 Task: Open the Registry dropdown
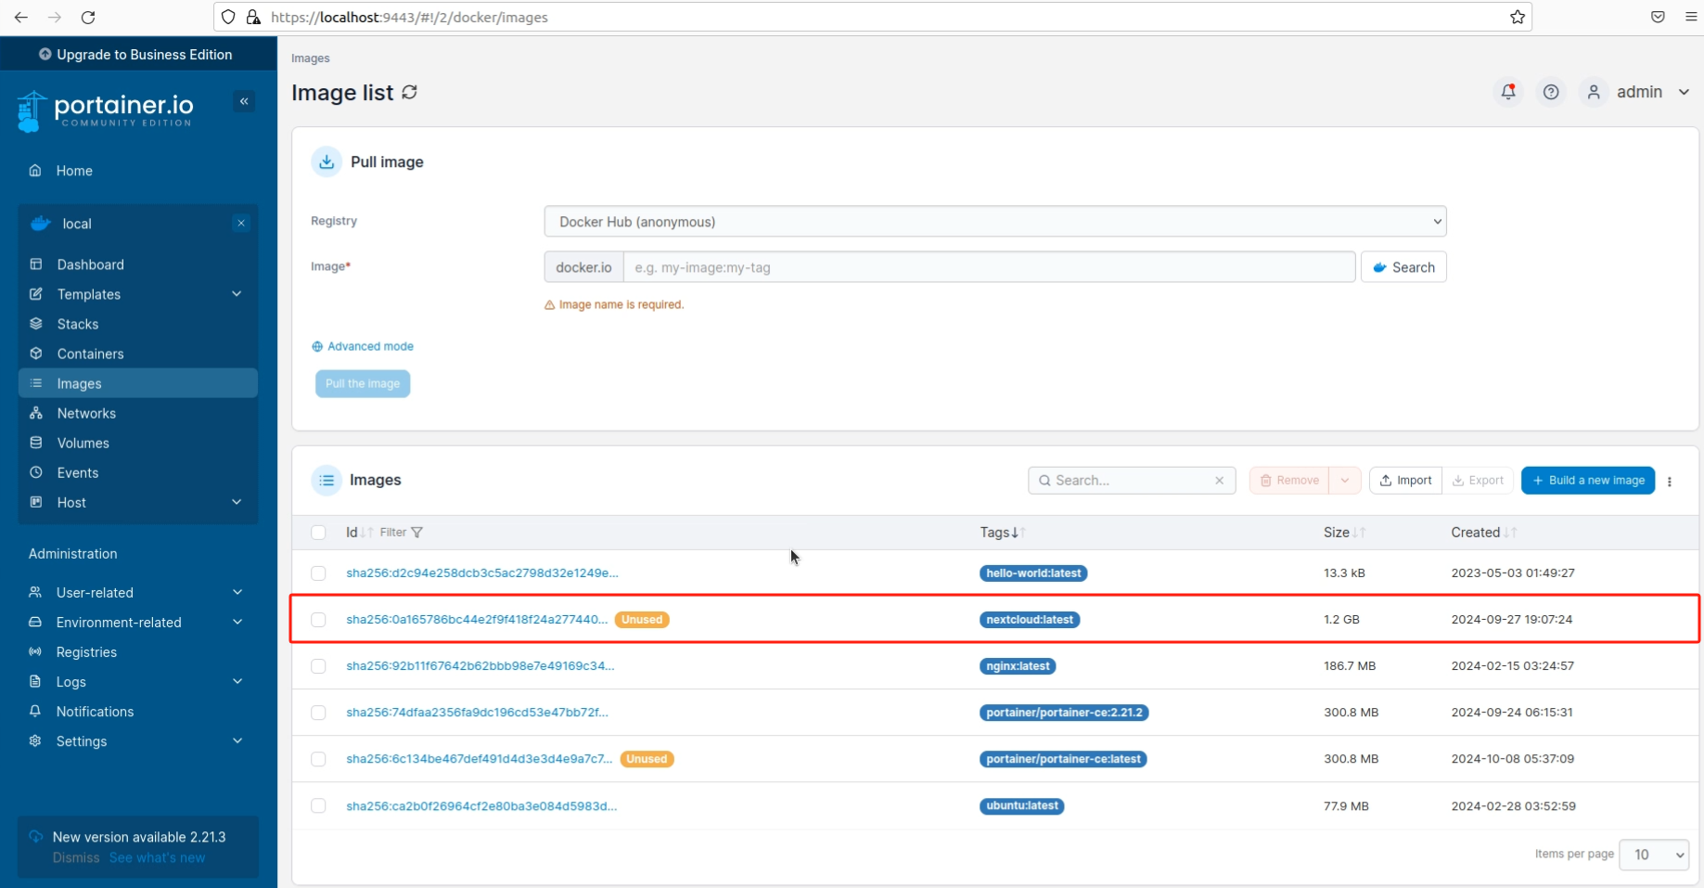pyautogui.click(x=994, y=222)
